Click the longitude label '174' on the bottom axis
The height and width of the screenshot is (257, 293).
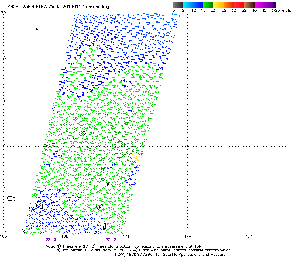(187, 236)
